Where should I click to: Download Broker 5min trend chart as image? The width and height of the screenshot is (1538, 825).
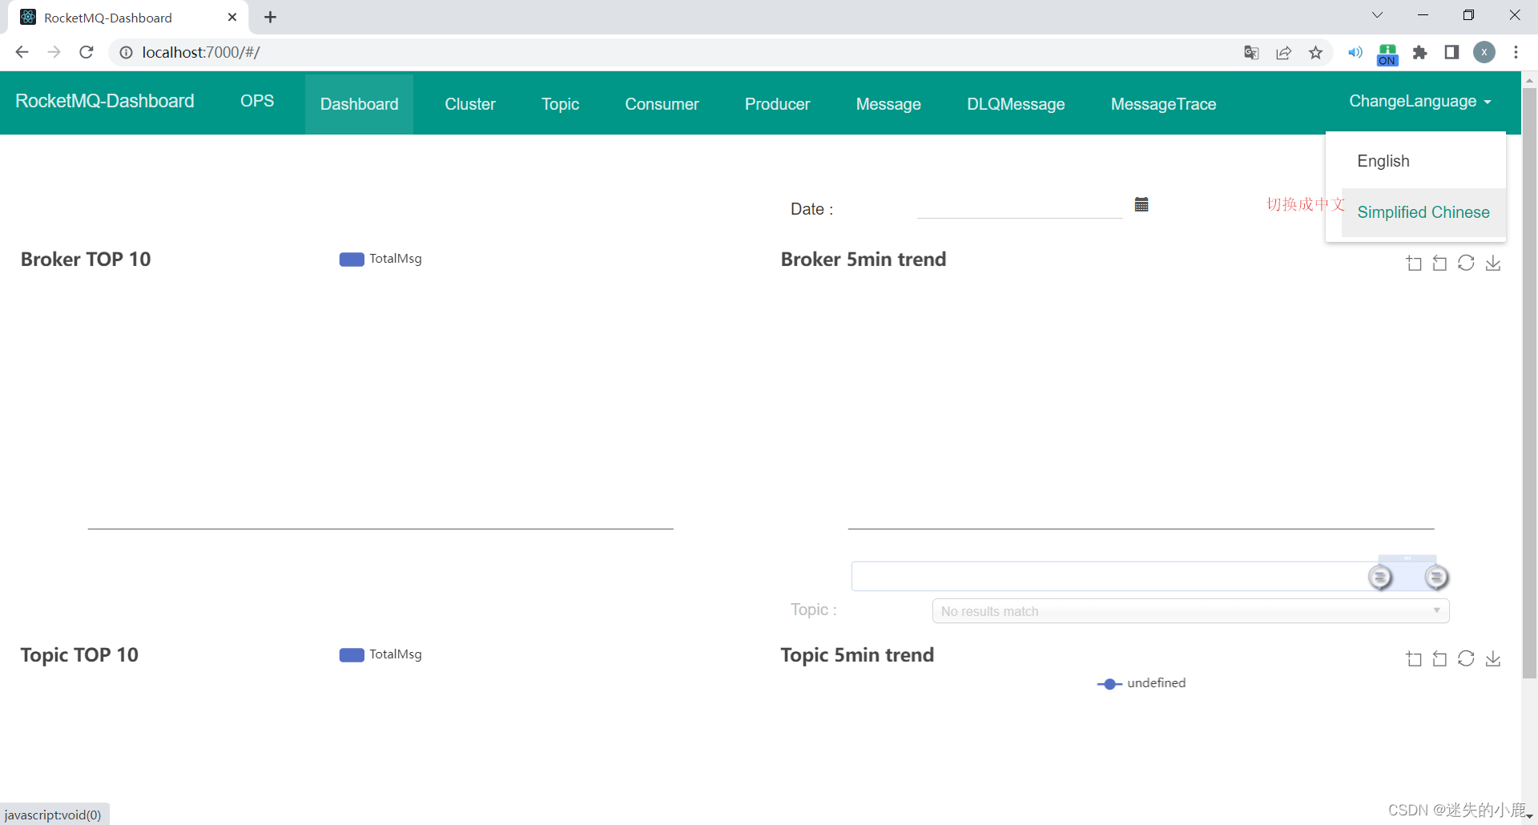point(1493,264)
